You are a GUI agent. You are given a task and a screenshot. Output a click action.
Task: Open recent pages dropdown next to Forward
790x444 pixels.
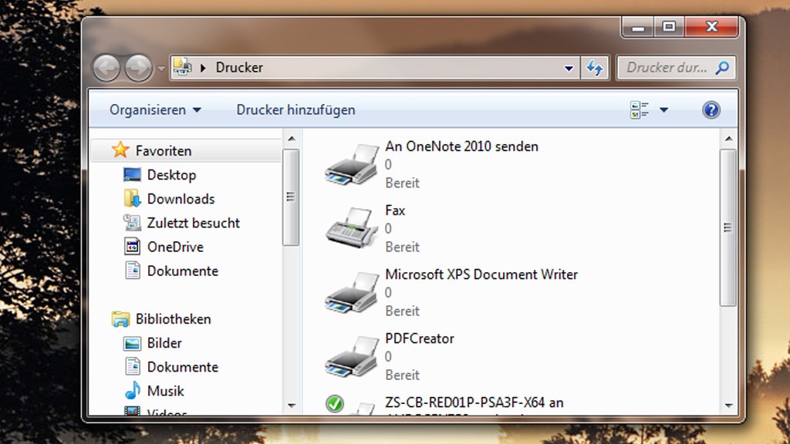pos(161,68)
